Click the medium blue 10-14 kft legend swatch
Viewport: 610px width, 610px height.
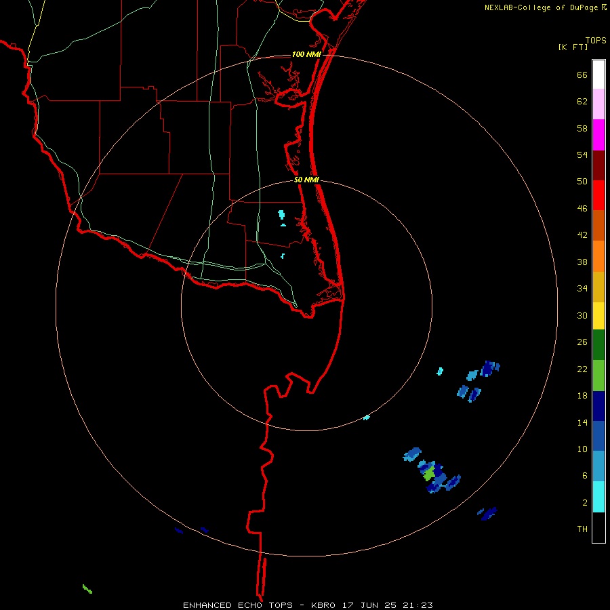(x=598, y=436)
